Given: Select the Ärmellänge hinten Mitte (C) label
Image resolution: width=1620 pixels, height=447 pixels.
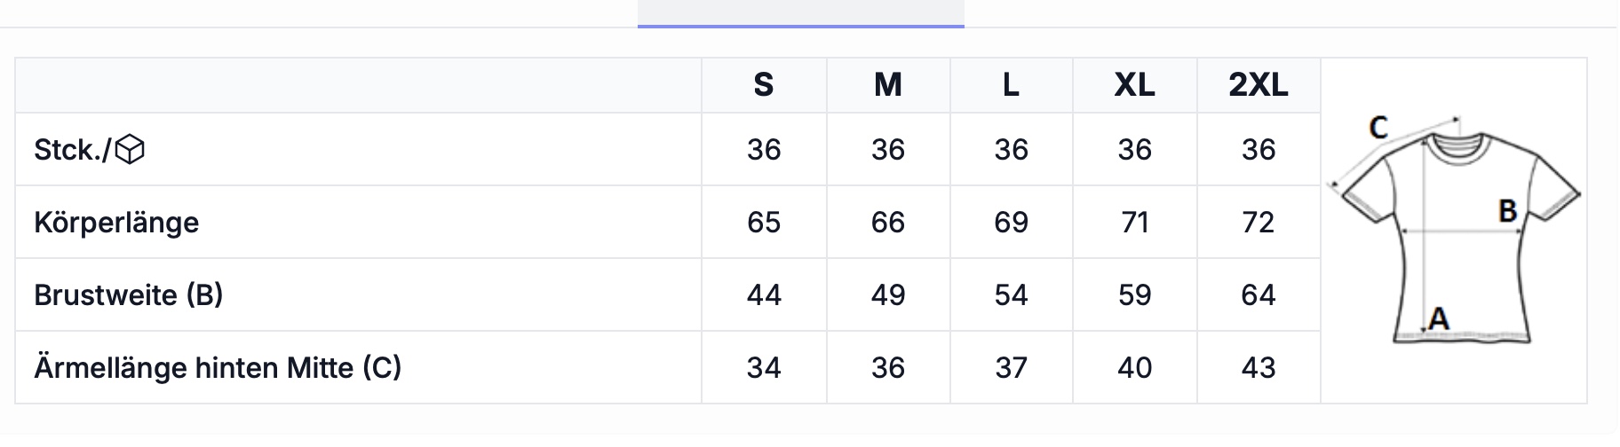Looking at the screenshot, I should coord(218,368).
